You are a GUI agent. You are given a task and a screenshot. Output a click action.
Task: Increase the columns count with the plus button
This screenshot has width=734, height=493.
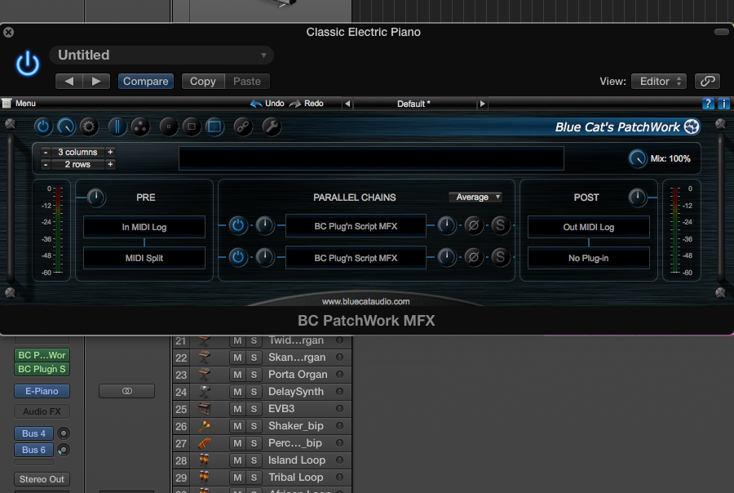[x=110, y=152]
